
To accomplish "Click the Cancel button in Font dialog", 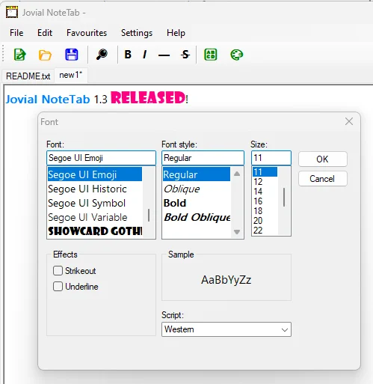I will point(322,179).
